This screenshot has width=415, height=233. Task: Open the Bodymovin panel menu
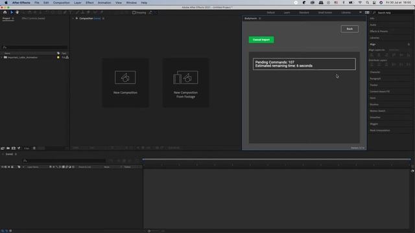click(x=259, y=19)
